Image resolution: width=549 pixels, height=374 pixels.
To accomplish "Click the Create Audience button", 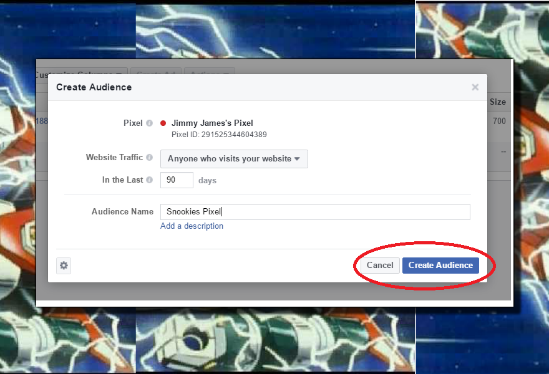I will pos(440,266).
